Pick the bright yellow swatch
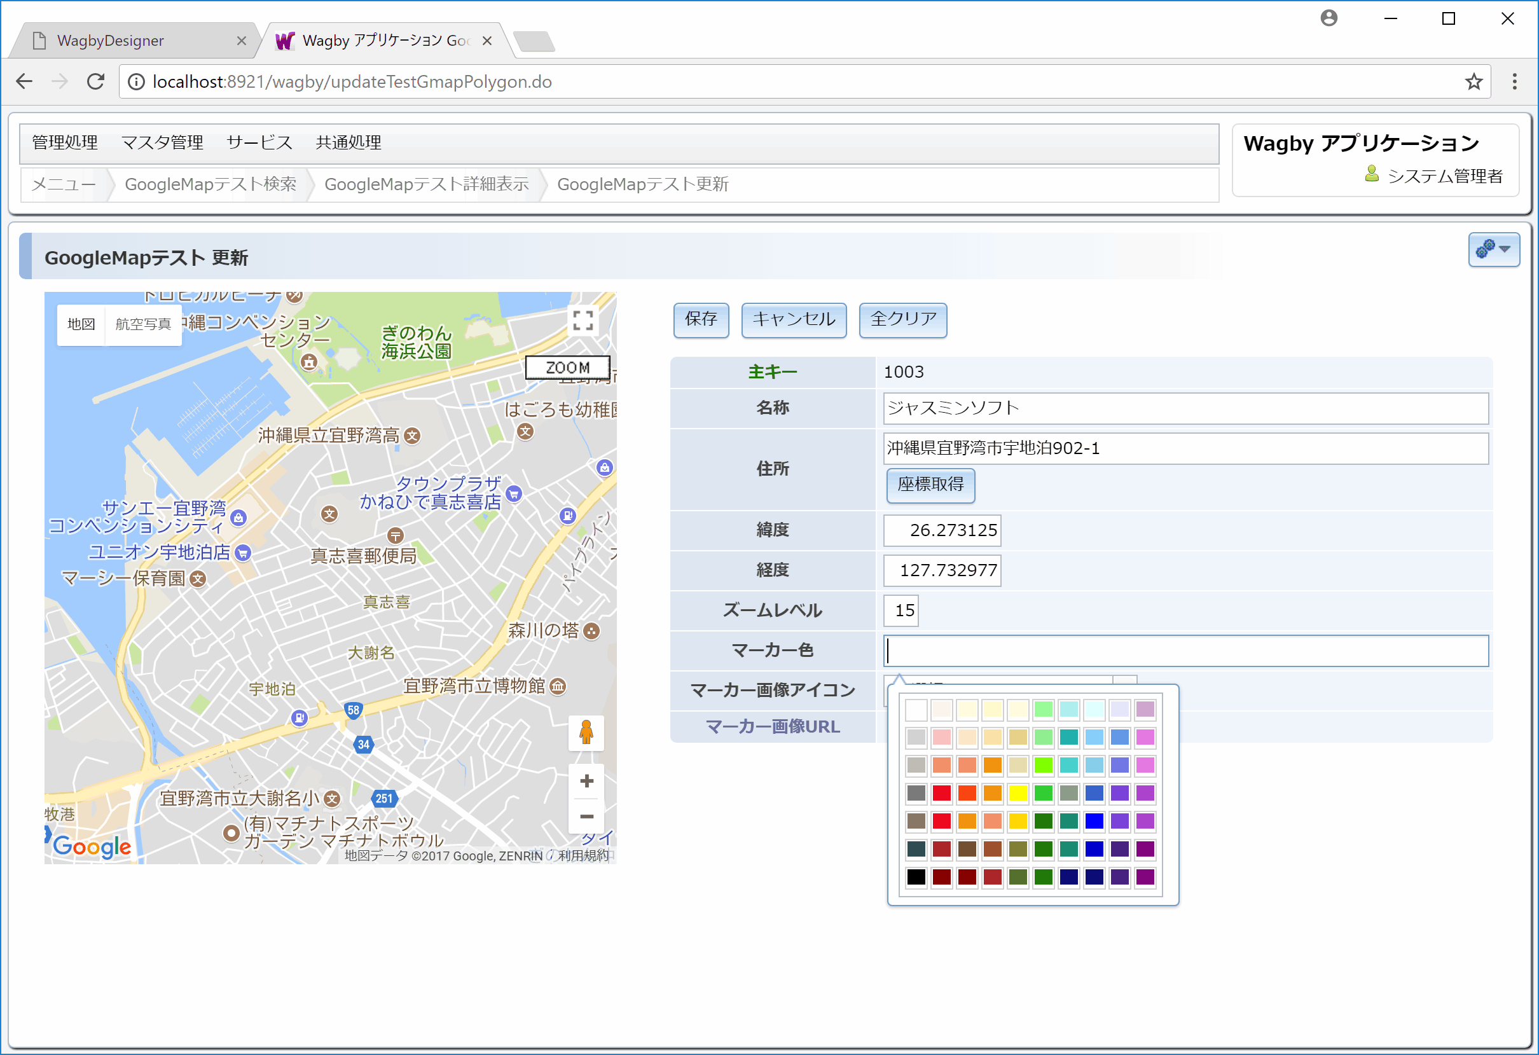The width and height of the screenshot is (1539, 1055). [x=1018, y=793]
